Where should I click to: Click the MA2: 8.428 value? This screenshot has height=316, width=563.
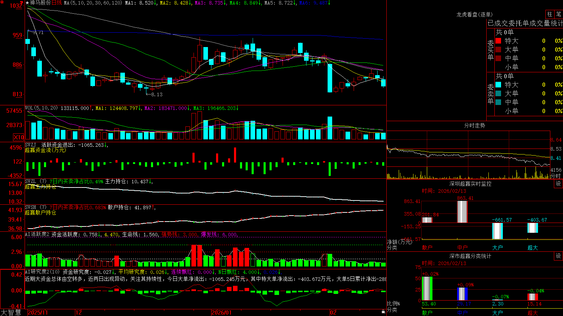click(x=176, y=3)
